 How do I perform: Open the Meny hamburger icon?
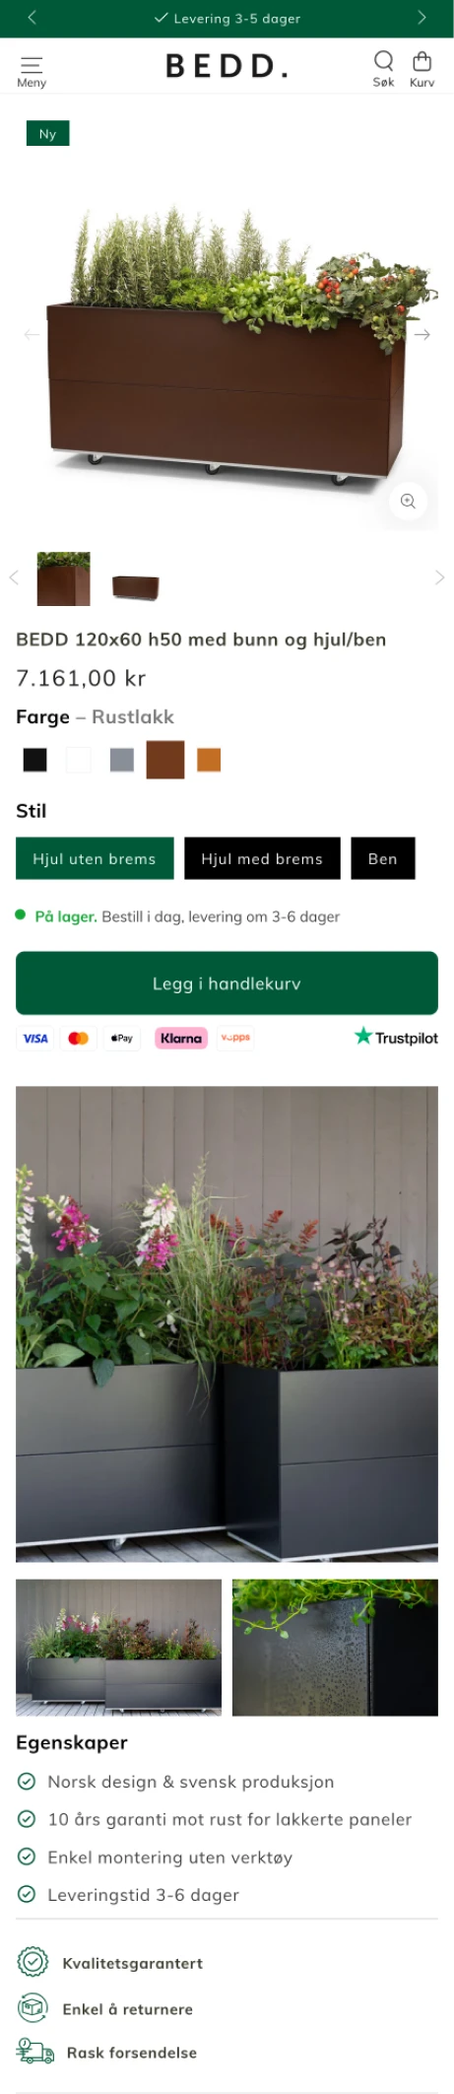(x=32, y=65)
